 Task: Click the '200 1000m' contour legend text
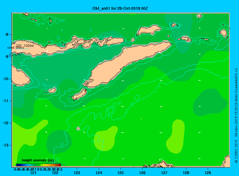click(24, 45)
